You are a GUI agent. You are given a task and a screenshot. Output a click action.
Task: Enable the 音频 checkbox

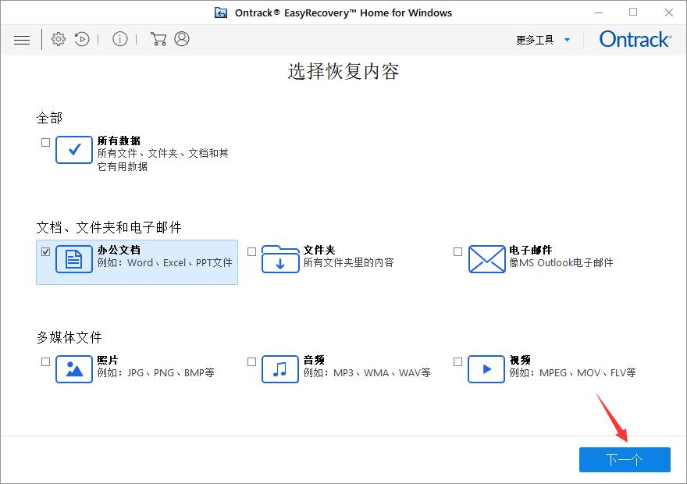pyautogui.click(x=252, y=361)
